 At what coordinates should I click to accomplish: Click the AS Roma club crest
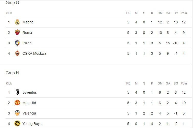17,33
